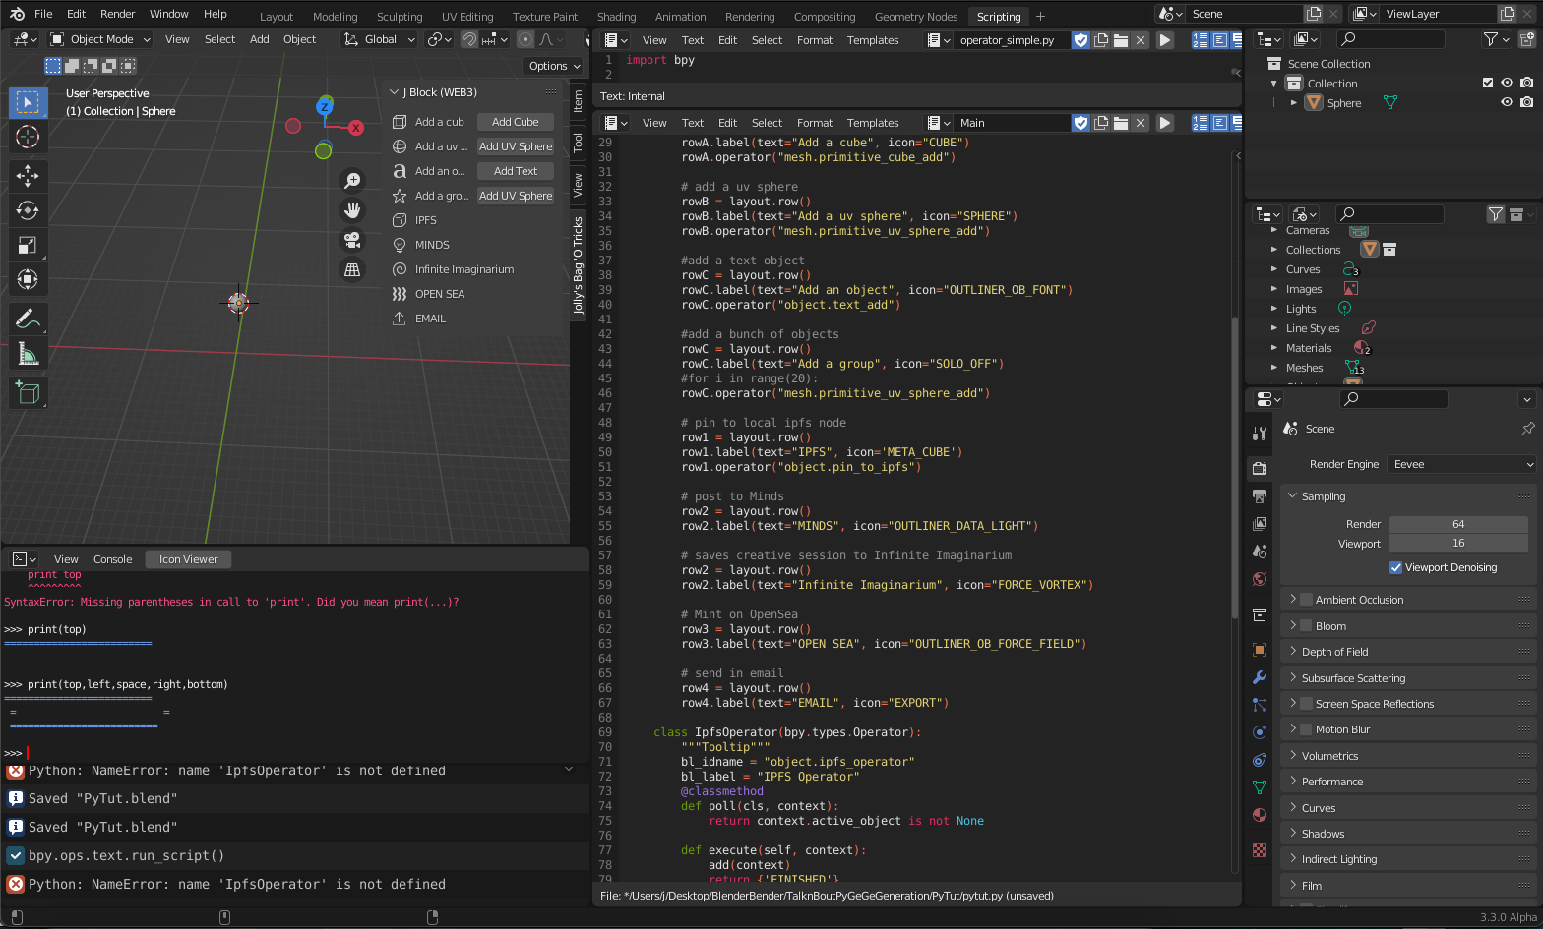Activate the Rotate tool
Image resolution: width=1543 pixels, height=929 pixels.
(28, 210)
